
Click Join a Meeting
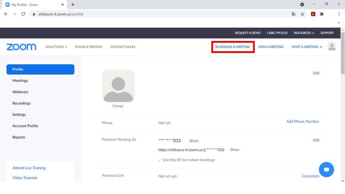(271, 47)
